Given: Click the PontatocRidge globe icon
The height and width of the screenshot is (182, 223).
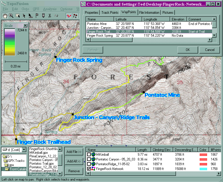Looking at the screenshot, I should [x=93, y=164].
